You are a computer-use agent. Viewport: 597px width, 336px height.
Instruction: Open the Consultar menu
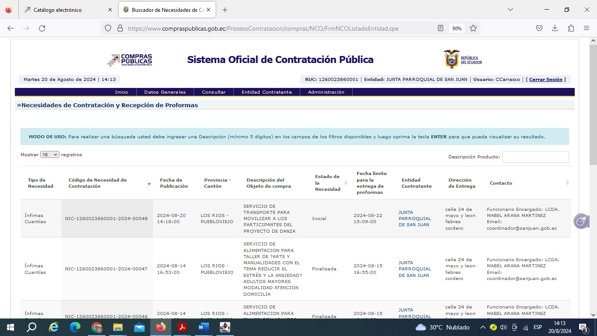point(214,92)
